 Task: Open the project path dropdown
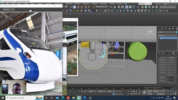(168, 7)
